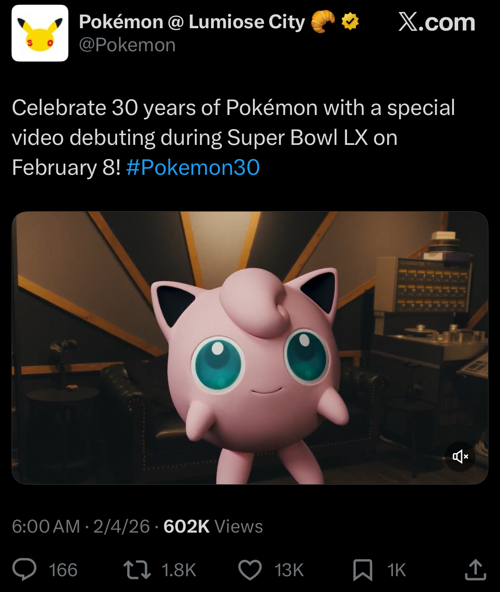Click the 166 replies count
Viewport: 500px width, 592px height.
63,570
